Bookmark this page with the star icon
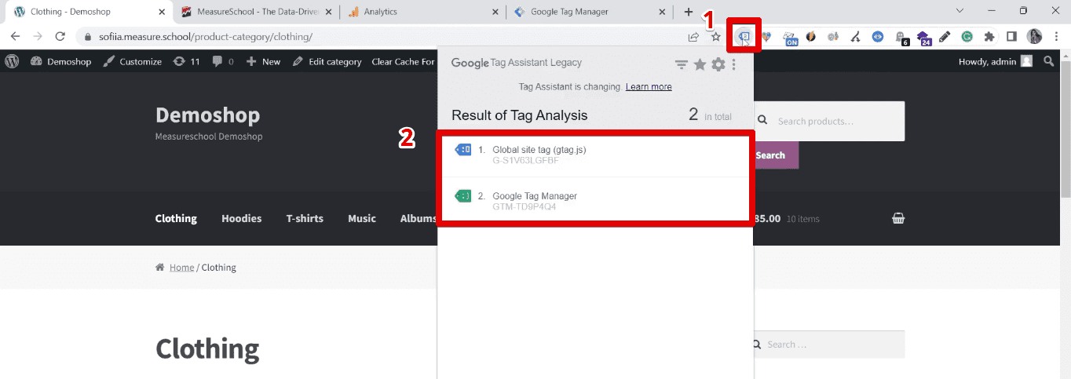The height and width of the screenshot is (379, 1071). 715,36
